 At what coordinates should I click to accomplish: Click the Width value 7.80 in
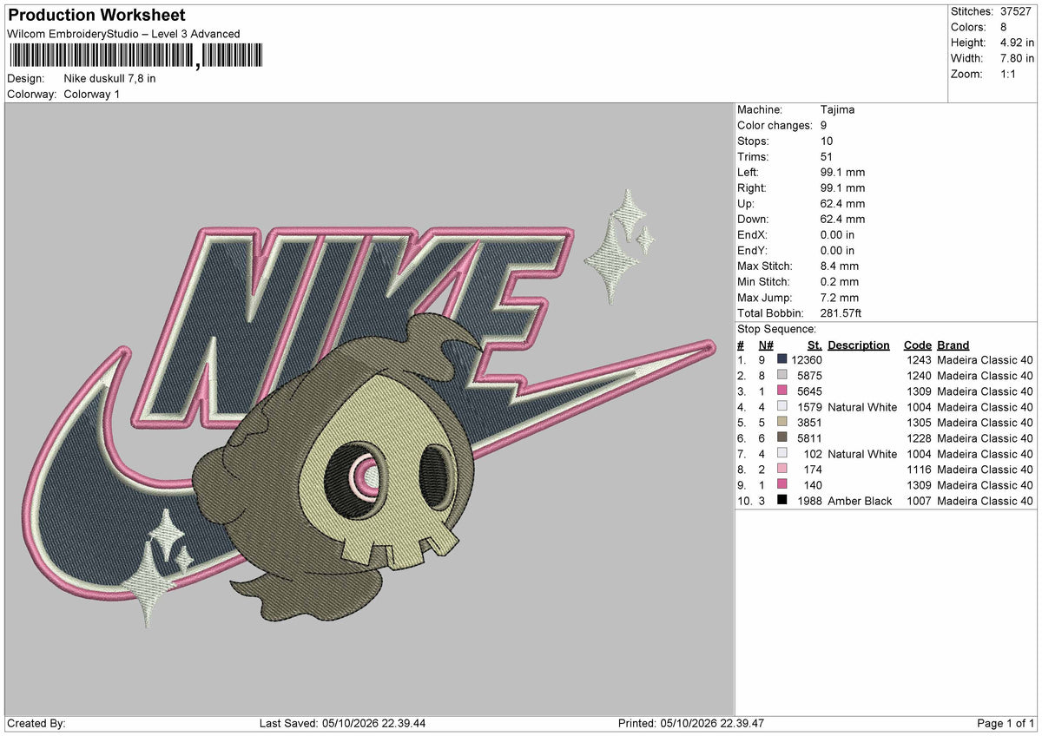(1017, 58)
